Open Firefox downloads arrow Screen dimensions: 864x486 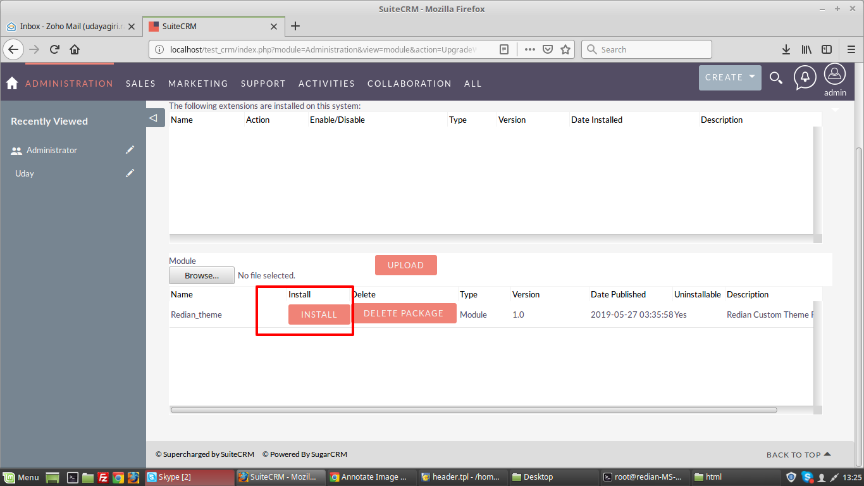pyautogui.click(x=786, y=49)
